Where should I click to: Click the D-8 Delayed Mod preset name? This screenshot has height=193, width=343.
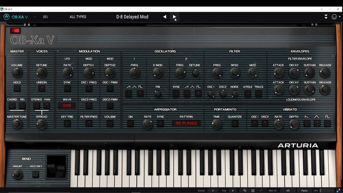[132, 17]
